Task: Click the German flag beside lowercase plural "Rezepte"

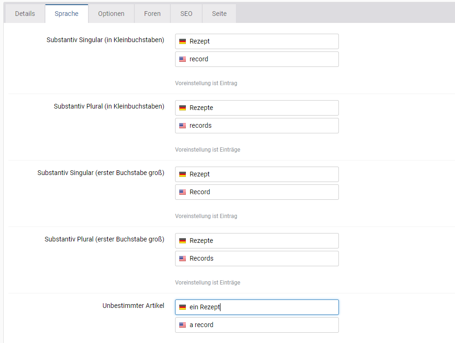Action: [182, 108]
